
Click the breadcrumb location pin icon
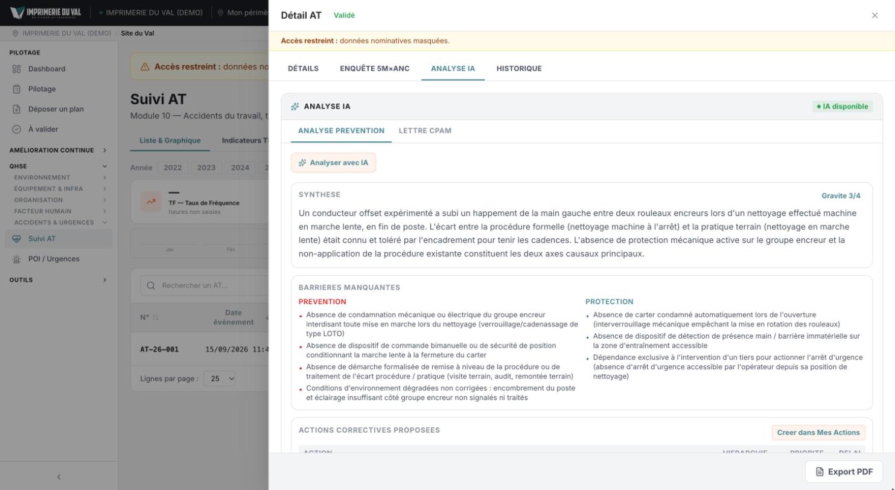tap(16, 33)
